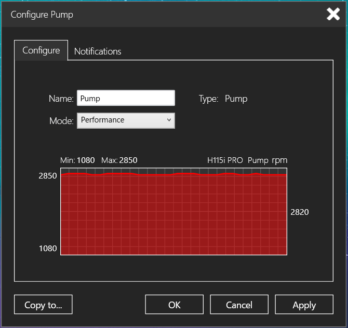Select the Configure tab
The width and height of the screenshot is (348, 328).
click(41, 50)
